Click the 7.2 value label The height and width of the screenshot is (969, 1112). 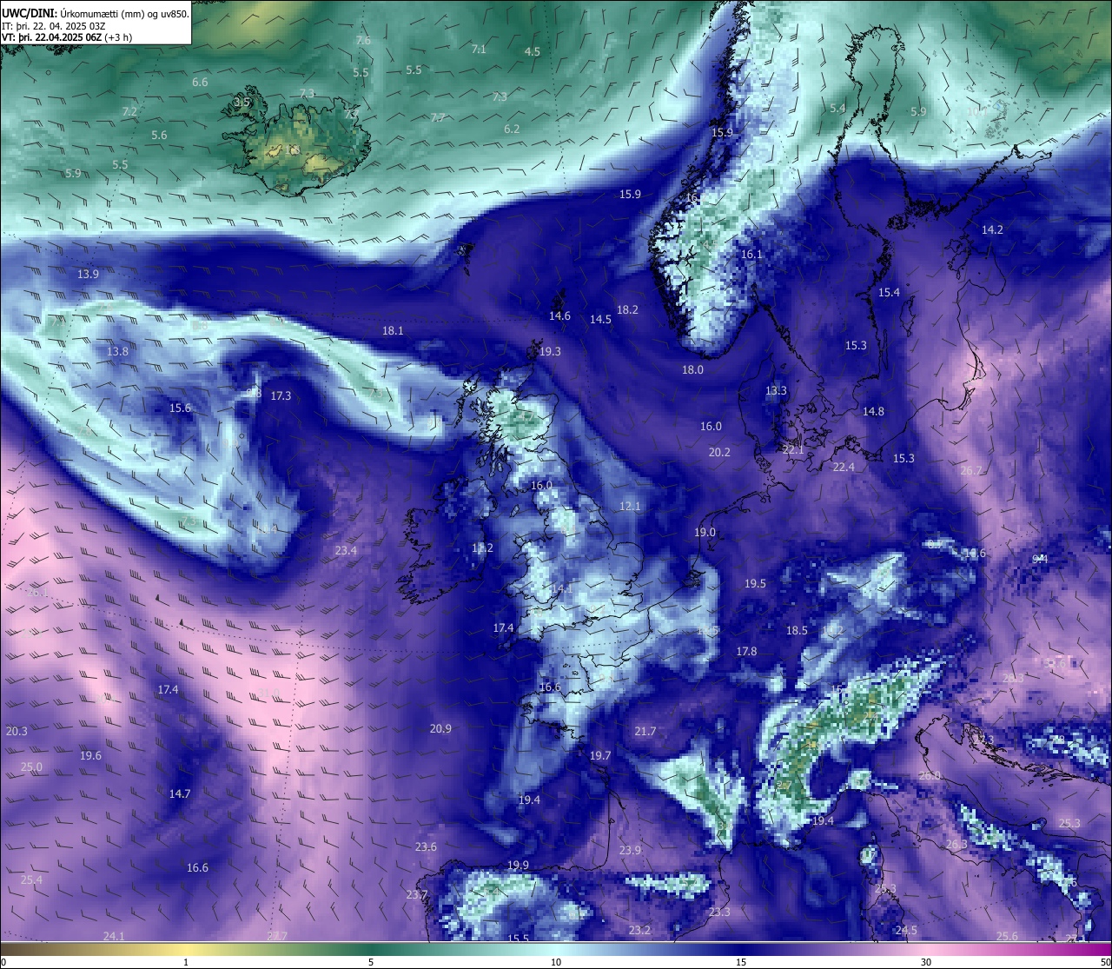point(129,112)
